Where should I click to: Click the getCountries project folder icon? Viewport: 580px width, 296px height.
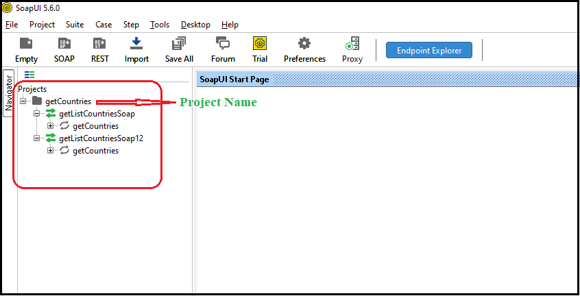coord(37,101)
